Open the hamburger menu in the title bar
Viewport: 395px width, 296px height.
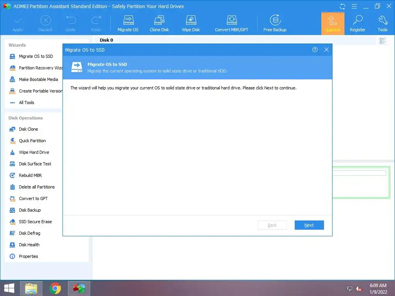(354, 6)
